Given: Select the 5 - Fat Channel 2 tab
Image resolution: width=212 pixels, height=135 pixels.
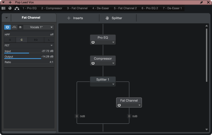Looking at the screenshot, I should point(125,8).
